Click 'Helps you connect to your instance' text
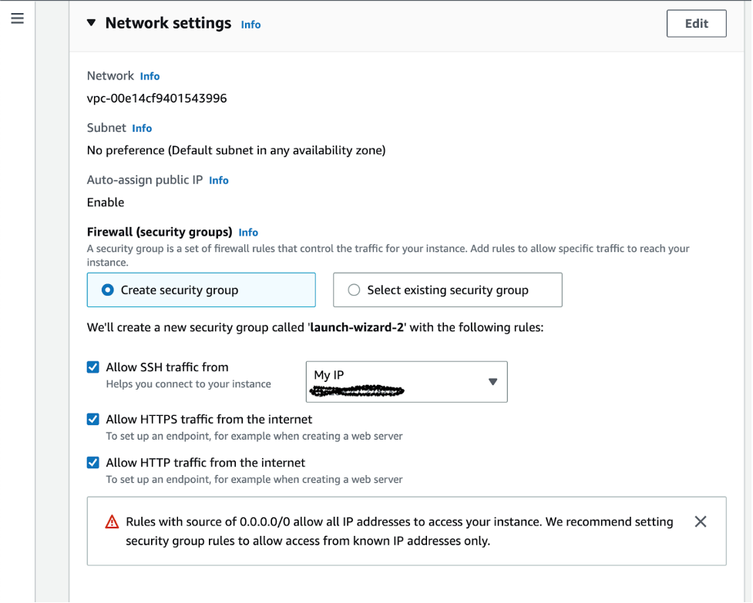The width and height of the screenshot is (753, 603). point(188,384)
